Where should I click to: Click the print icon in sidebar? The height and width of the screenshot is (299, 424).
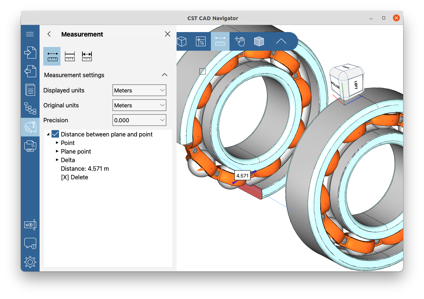[30, 146]
